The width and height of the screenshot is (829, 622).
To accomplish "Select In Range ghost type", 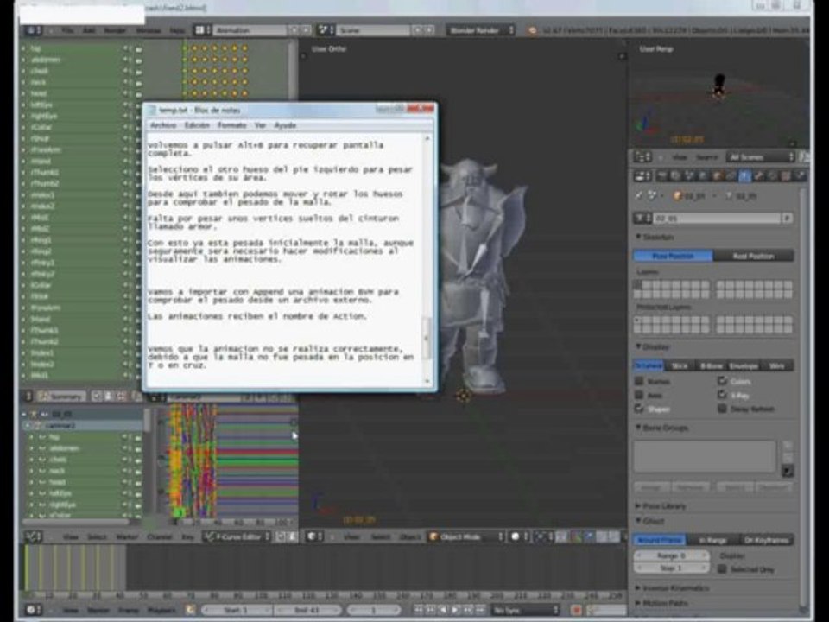I will [712, 540].
